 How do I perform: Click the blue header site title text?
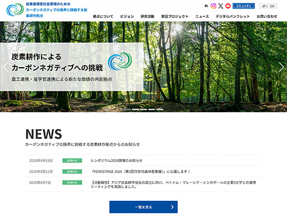(x=56, y=10)
